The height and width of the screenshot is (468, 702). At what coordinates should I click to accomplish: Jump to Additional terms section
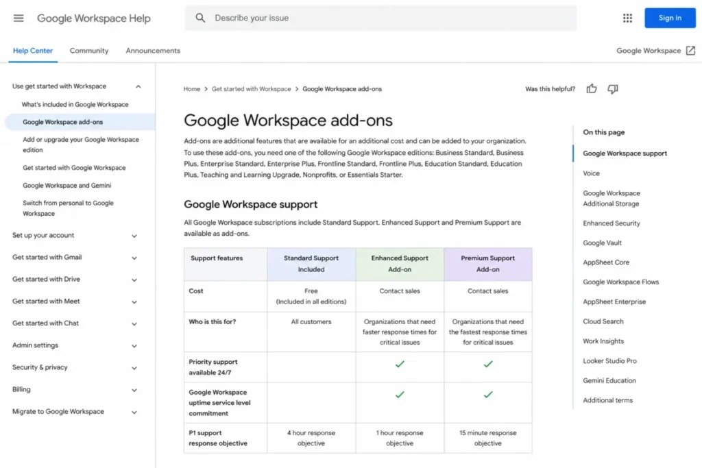[607, 400]
